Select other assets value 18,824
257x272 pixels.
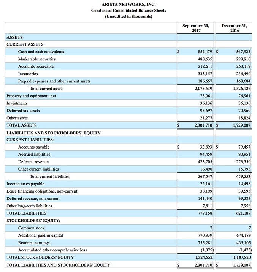[x=244, y=118]
